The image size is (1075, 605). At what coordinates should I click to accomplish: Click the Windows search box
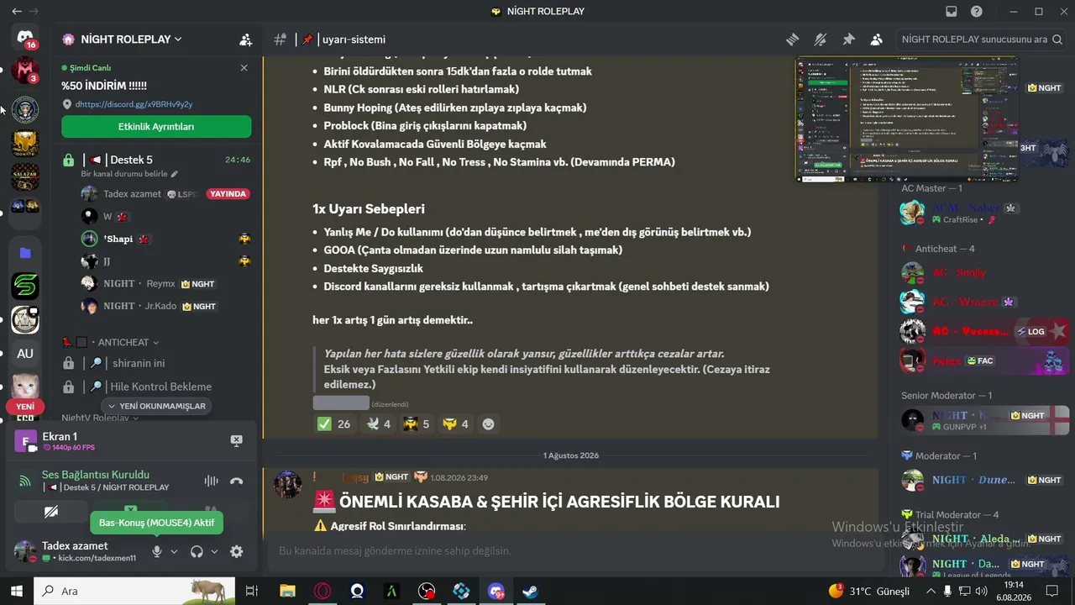pos(134,591)
